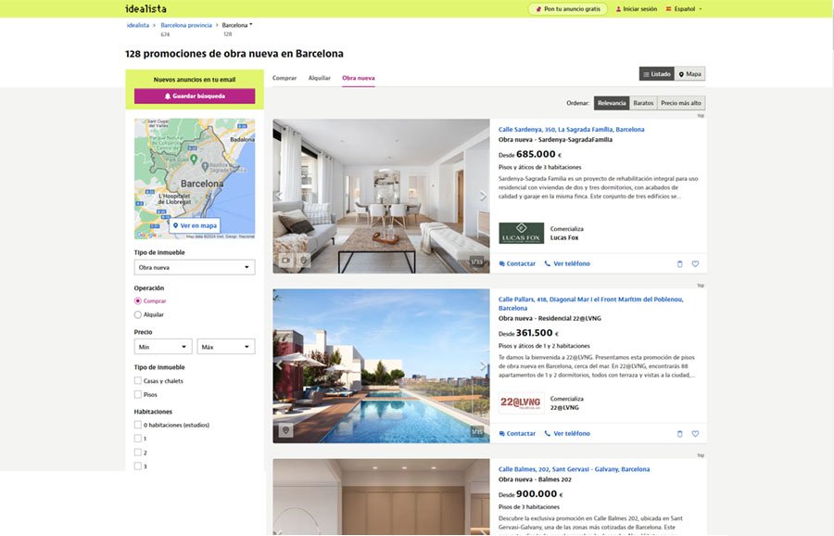This screenshot has height=536, width=834.
Task: Open map pin icon on pool listing photo
Action: [x=286, y=430]
